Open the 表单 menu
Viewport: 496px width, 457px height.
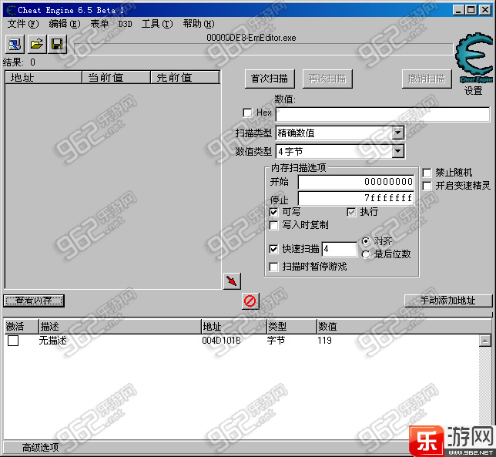tap(99, 24)
